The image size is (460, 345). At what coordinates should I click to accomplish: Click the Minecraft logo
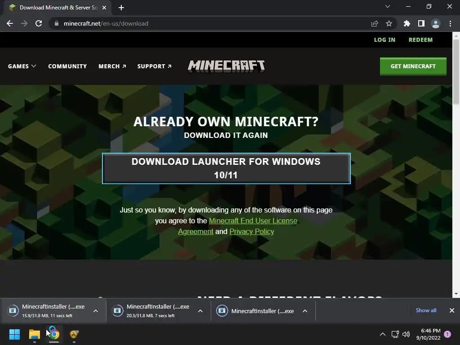click(x=226, y=66)
